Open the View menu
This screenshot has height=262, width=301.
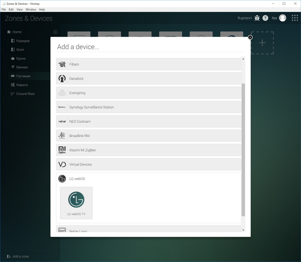[x=20, y=9]
